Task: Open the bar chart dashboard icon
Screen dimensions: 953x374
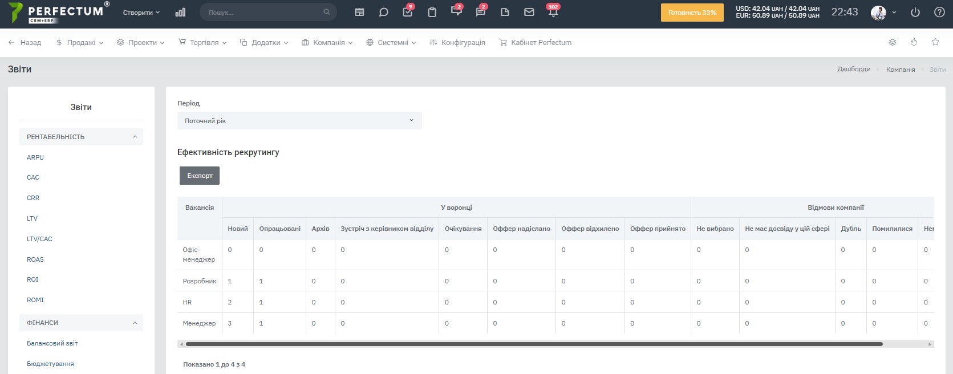Action: (x=180, y=12)
